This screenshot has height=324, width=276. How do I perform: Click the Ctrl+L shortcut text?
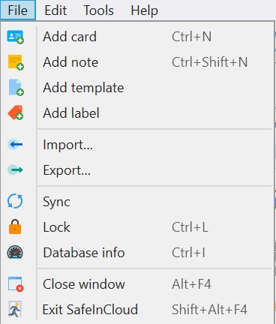(190, 227)
